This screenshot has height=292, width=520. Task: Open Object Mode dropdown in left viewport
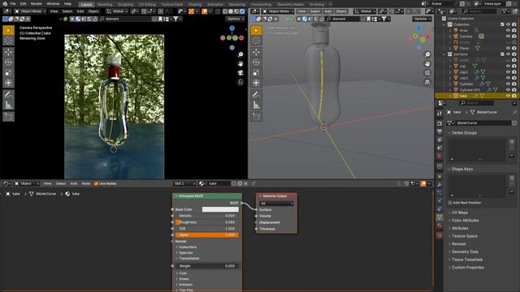30,11
